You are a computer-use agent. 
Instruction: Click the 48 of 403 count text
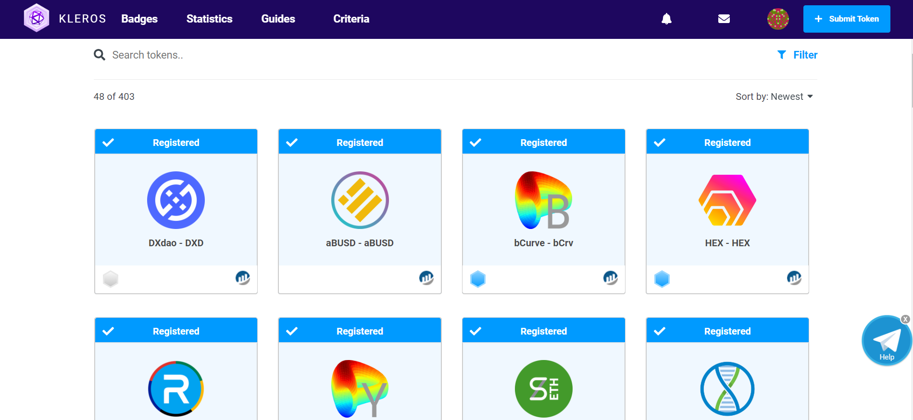tap(114, 96)
